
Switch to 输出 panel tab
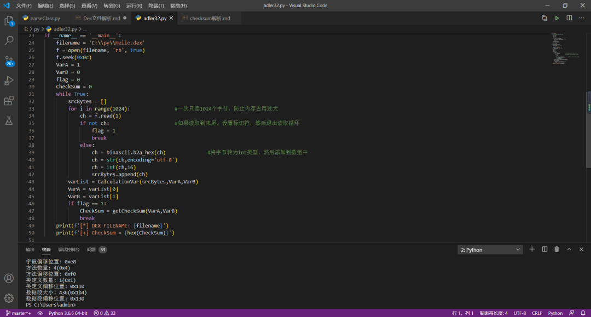30,250
